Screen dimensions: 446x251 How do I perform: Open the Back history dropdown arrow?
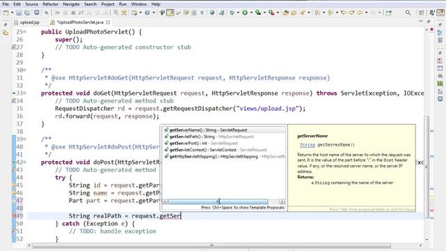pos(367,13)
